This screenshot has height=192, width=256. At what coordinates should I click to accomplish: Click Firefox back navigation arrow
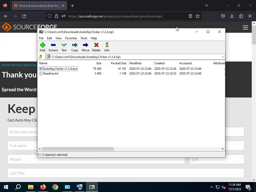(x=6, y=16)
